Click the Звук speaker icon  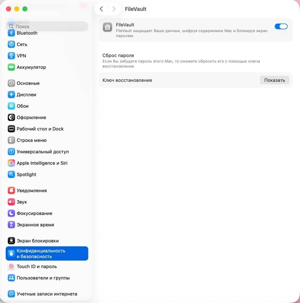(11, 202)
